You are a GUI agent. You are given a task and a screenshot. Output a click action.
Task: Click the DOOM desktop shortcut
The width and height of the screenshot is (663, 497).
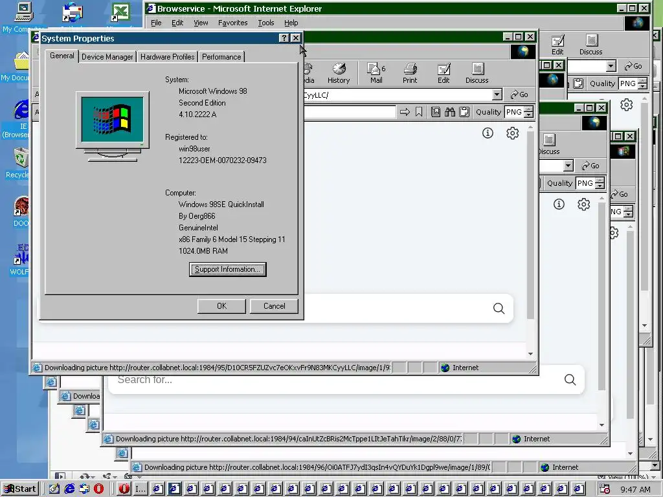point(19,212)
